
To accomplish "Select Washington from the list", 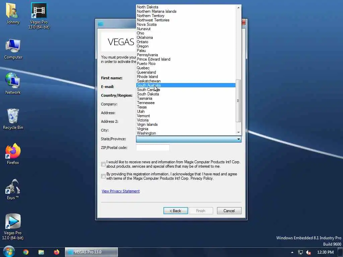I will pyautogui.click(x=186, y=133).
